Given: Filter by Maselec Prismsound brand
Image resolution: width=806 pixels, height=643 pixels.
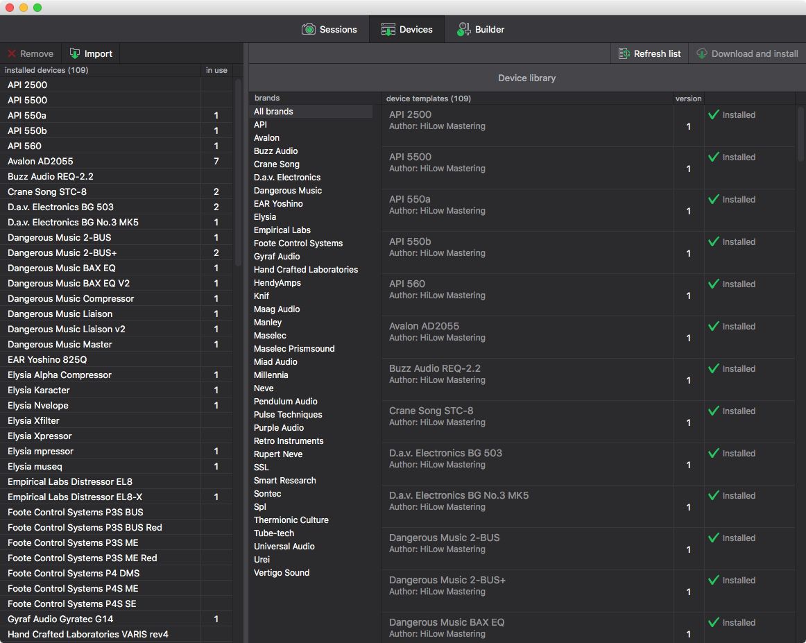Looking at the screenshot, I should coord(311,348).
